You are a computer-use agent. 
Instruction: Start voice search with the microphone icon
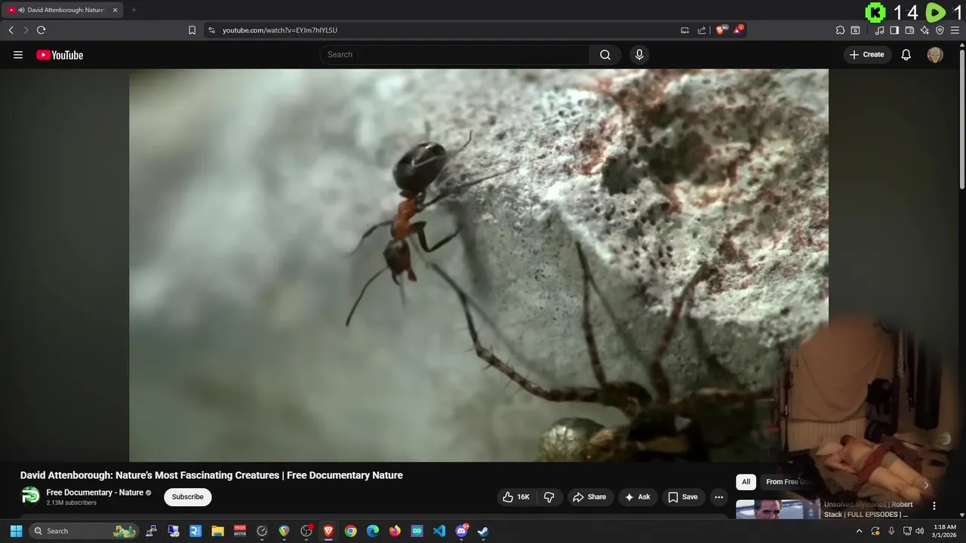(x=639, y=54)
